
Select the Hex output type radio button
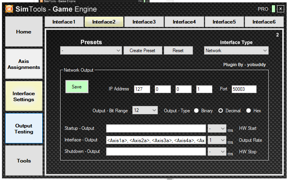coord(249,111)
